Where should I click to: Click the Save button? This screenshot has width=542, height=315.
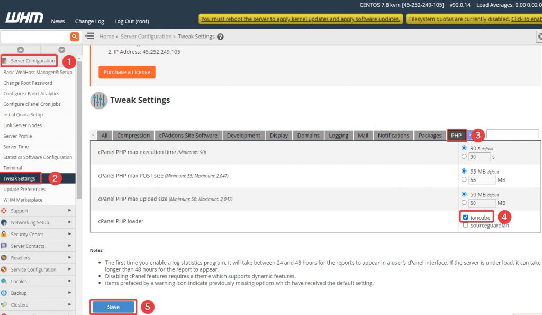tap(113, 307)
